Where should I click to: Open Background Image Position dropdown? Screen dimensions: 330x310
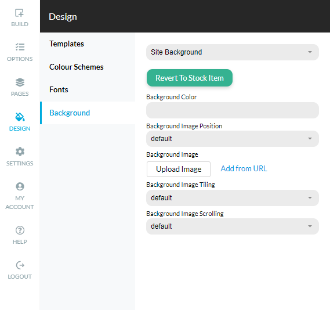(x=233, y=139)
